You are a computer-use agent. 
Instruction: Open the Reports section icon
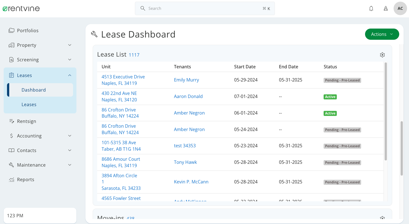11,179
